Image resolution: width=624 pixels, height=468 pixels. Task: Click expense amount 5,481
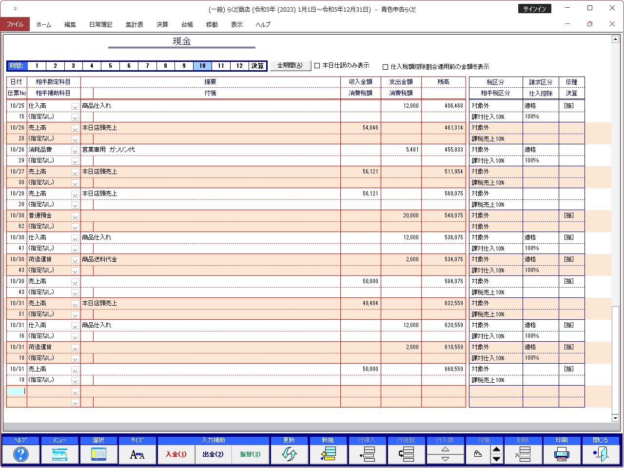pyautogui.click(x=412, y=150)
